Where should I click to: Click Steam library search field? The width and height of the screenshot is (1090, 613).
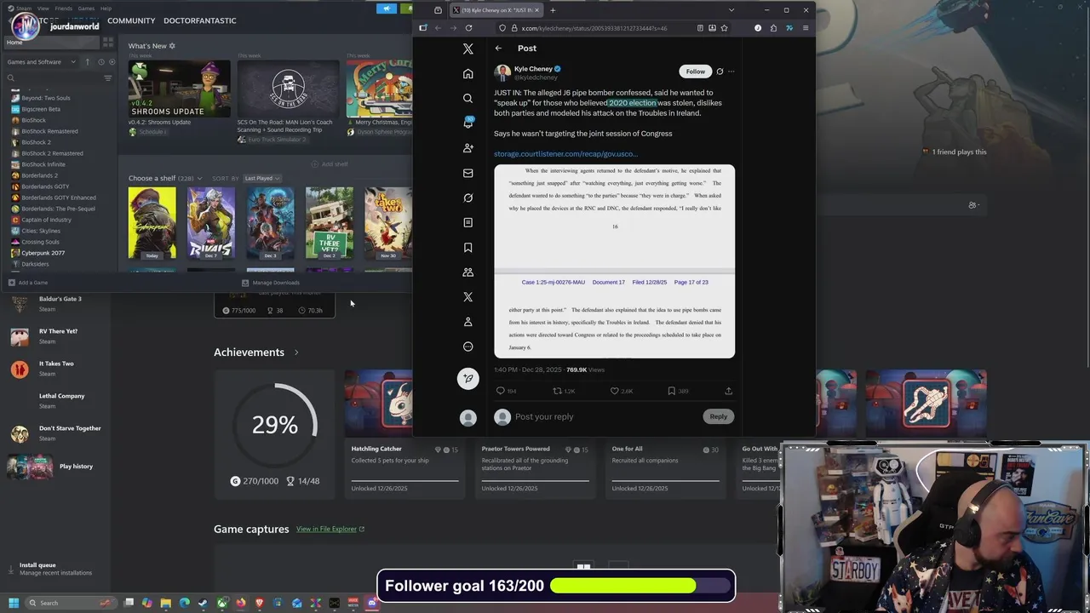coord(53,78)
